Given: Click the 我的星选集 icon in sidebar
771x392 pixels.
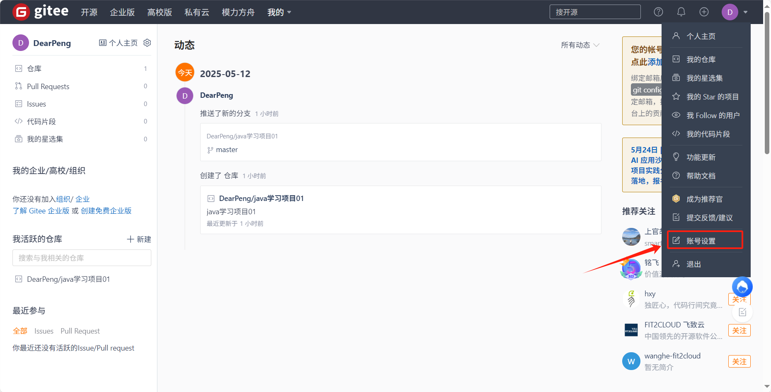Looking at the screenshot, I should tap(19, 139).
